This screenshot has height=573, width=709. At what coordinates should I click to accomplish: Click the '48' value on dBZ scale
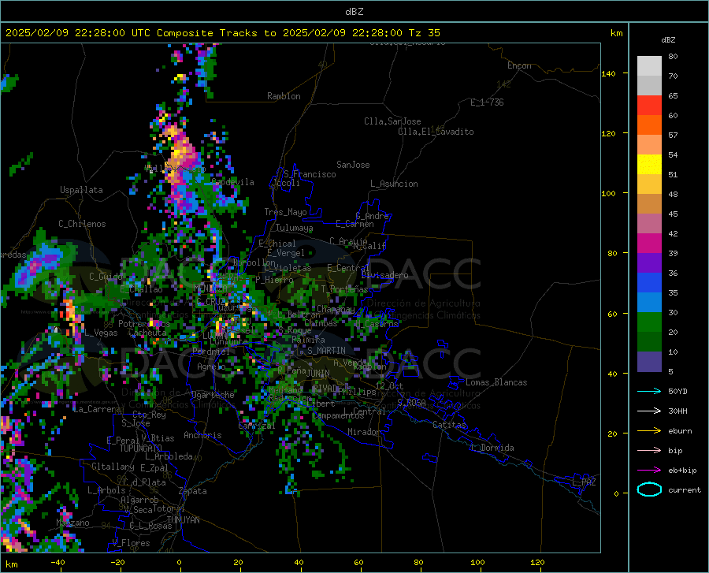[673, 194]
